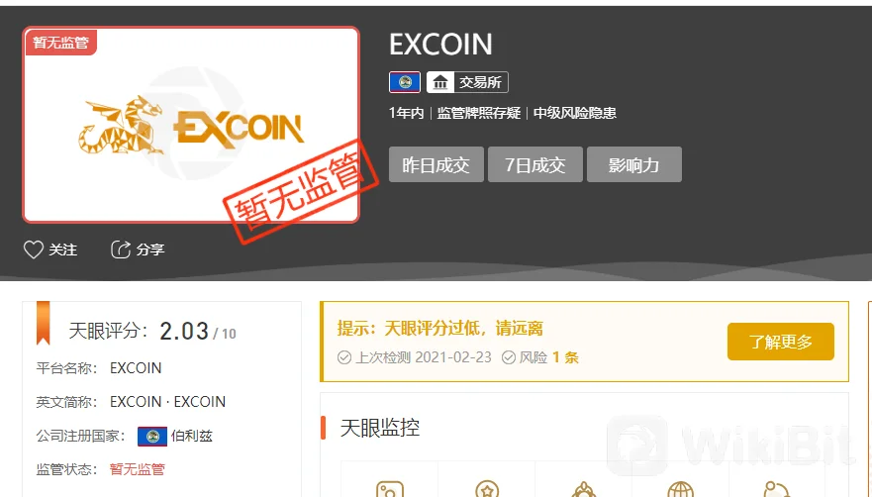This screenshot has width=872, height=497.
Task: Click the Belize flag next to 伯利兹
Action: (x=152, y=437)
